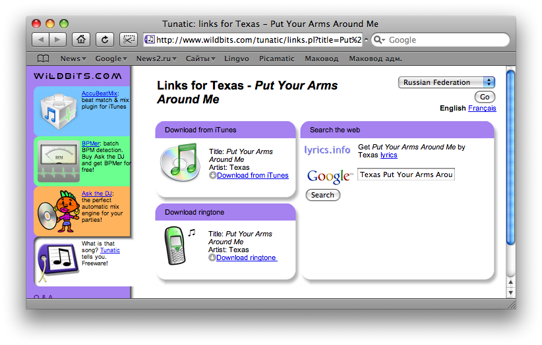
Task: Click the scrollbar down arrow
Action: [510, 292]
